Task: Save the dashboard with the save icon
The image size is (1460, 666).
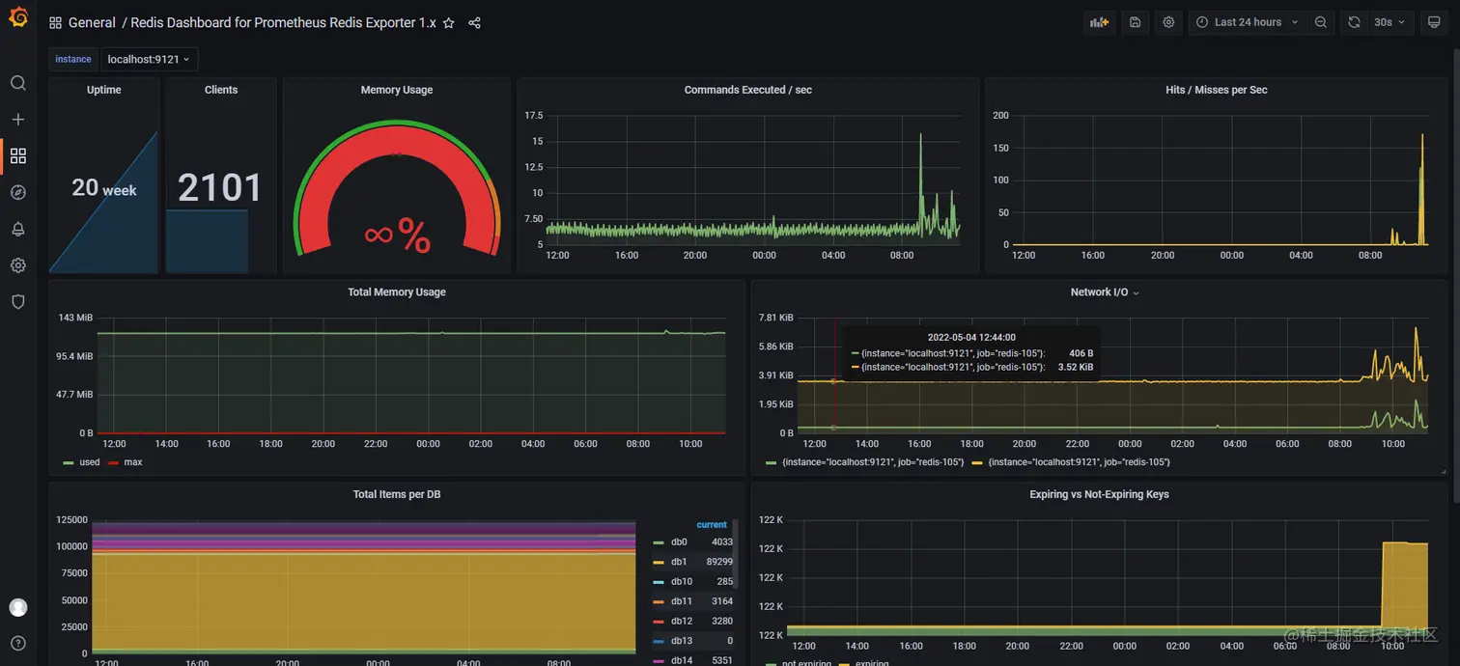Action: coord(1135,21)
